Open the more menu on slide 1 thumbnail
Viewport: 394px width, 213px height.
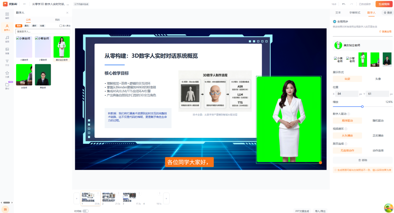coord(98,193)
